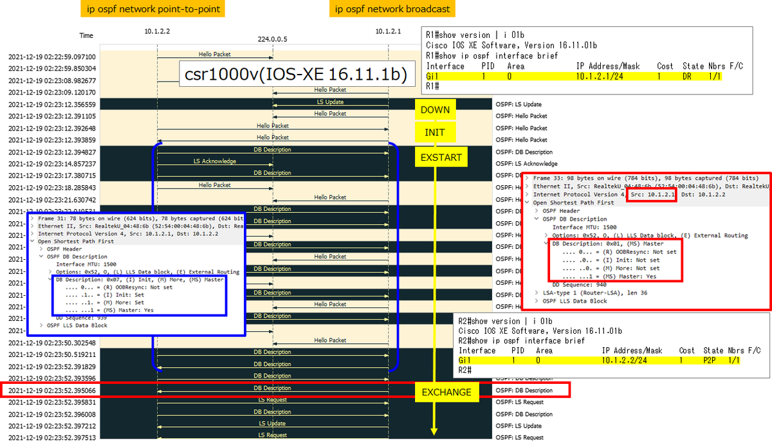
Task: Click the EXSTART state label
Action: 441,156
